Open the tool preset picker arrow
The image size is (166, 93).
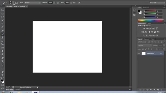(6, 3)
